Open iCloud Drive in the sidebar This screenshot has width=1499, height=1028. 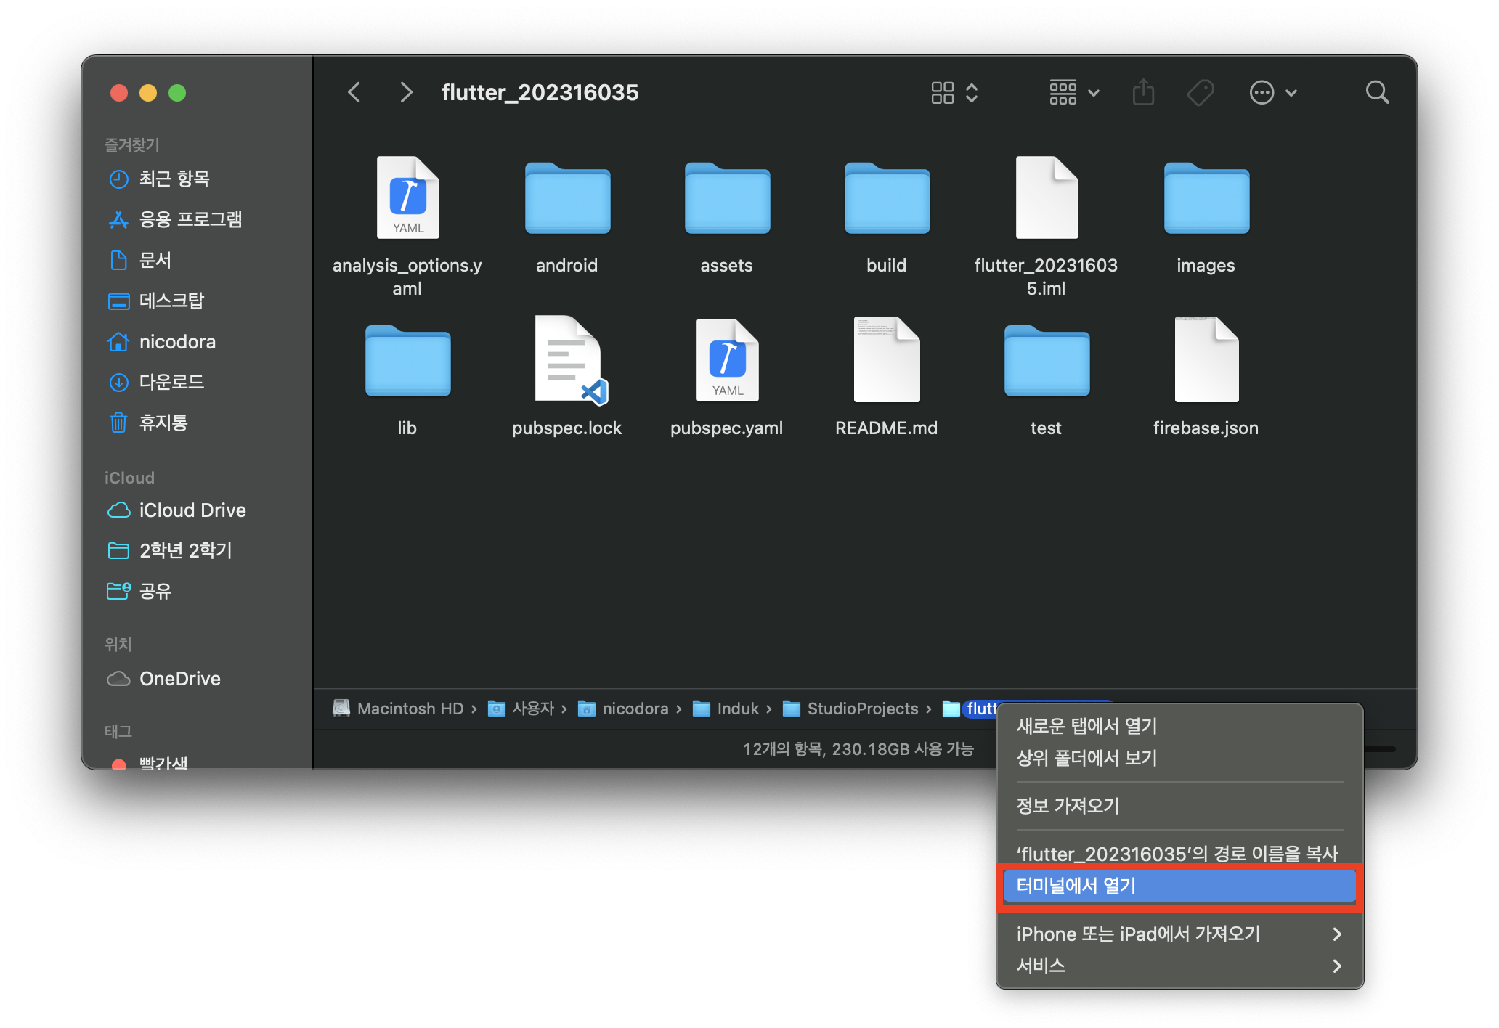(x=192, y=510)
